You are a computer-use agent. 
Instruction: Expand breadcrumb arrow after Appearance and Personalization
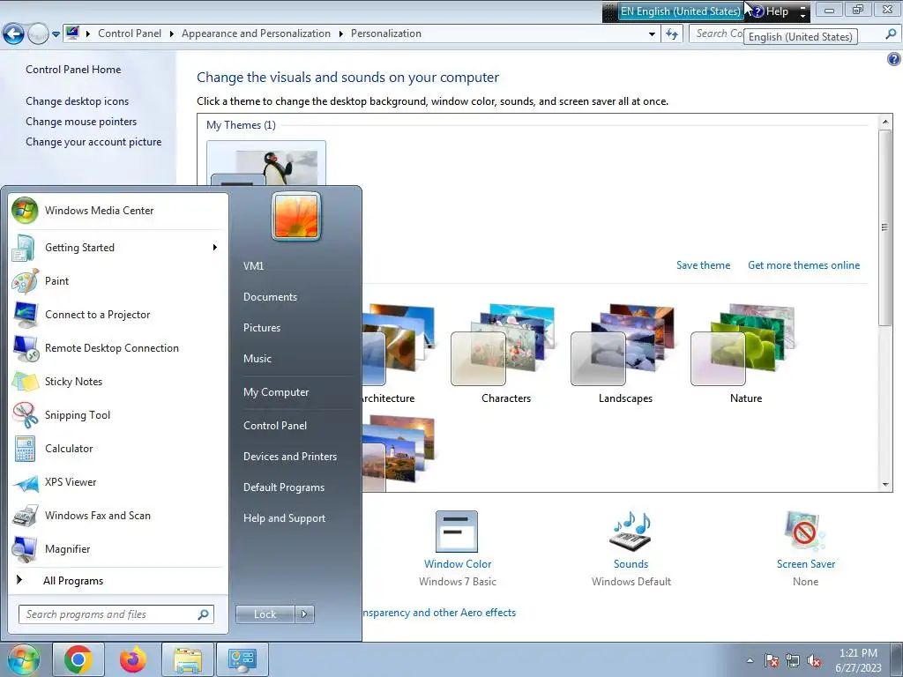(x=341, y=34)
